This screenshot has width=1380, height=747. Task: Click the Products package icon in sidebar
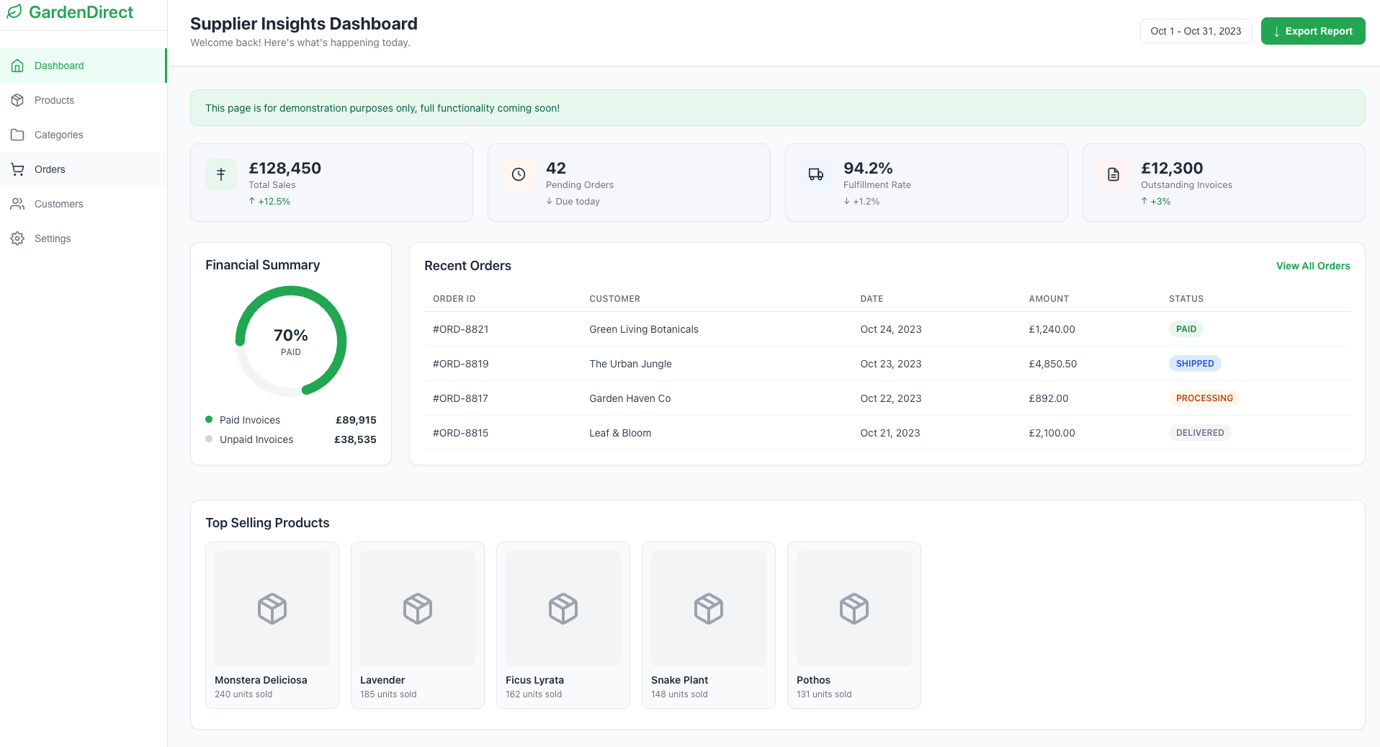pos(17,100)
